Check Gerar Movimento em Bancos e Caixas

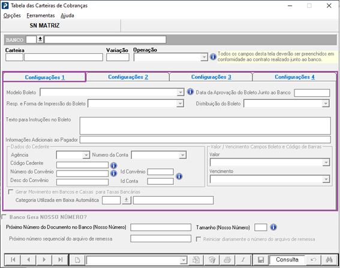pyautogui.click(x=10, y=192)
